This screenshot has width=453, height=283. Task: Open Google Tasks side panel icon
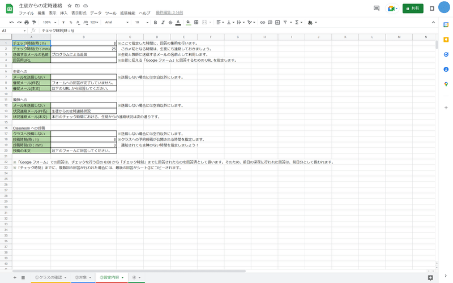click(x=446, y=54)
